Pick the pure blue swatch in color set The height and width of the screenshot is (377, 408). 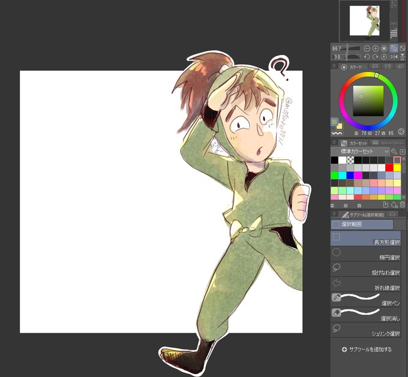tap(350, 176)
